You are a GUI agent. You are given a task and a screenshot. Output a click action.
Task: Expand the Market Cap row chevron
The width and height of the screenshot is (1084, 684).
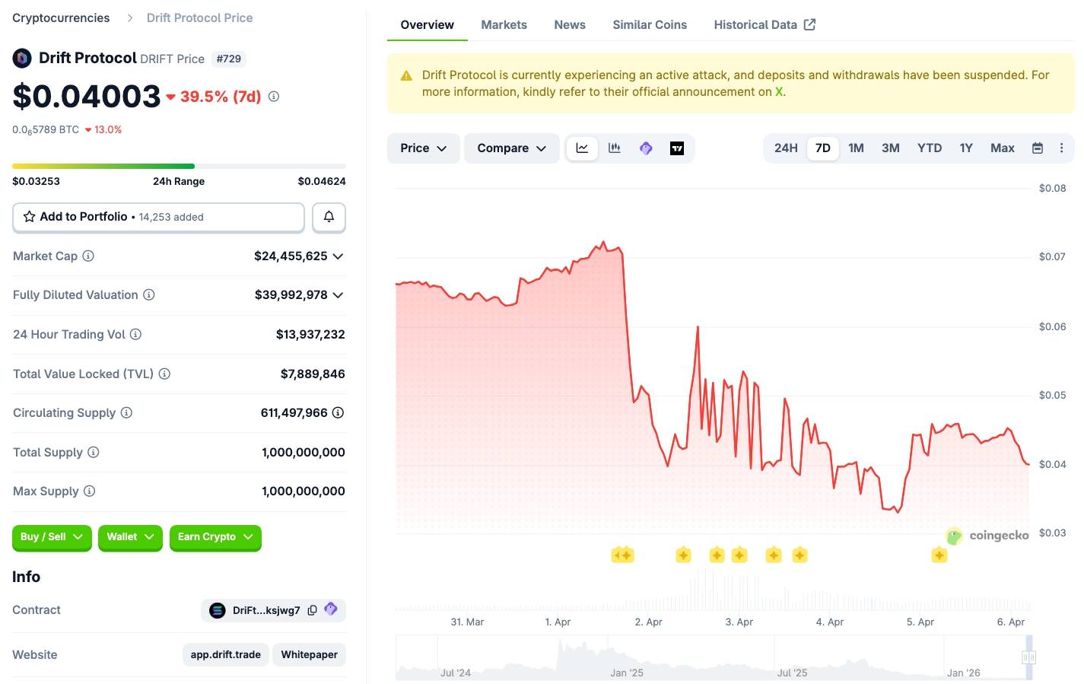click(x=338, y=256)
